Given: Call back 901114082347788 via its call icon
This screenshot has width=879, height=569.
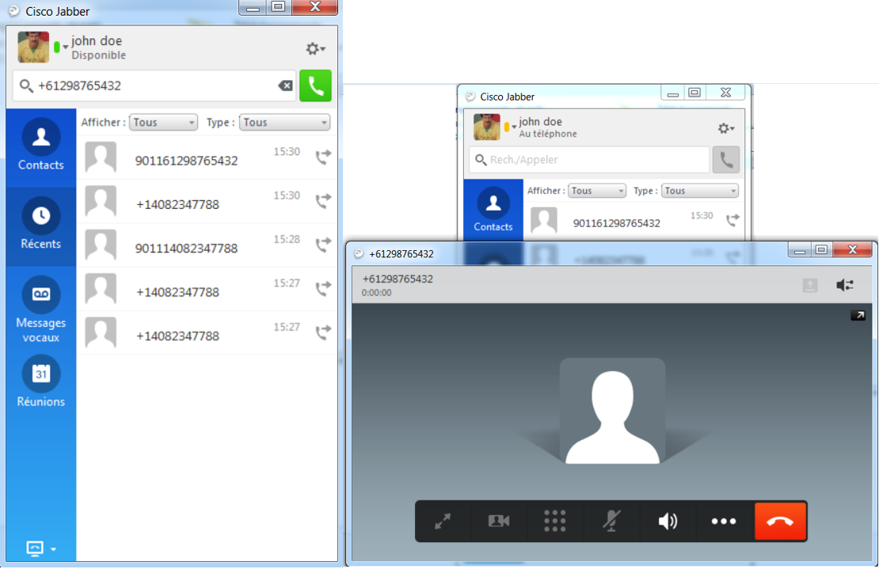Looking at the screenshot, I should click(323, 245).
